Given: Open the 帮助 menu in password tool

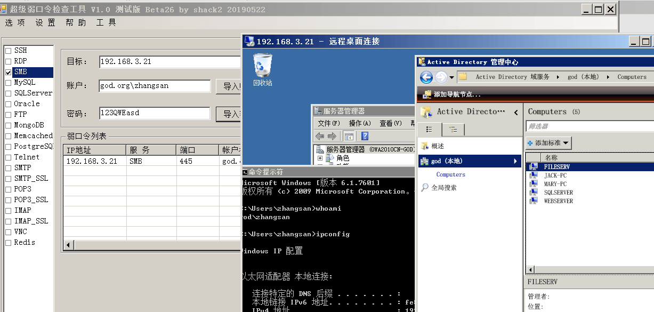Looking at the screenshot, I should coord(76,22).
